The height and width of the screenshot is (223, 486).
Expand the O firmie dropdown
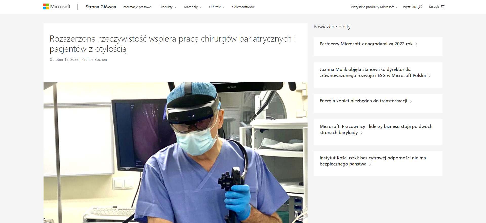(217, 7)
